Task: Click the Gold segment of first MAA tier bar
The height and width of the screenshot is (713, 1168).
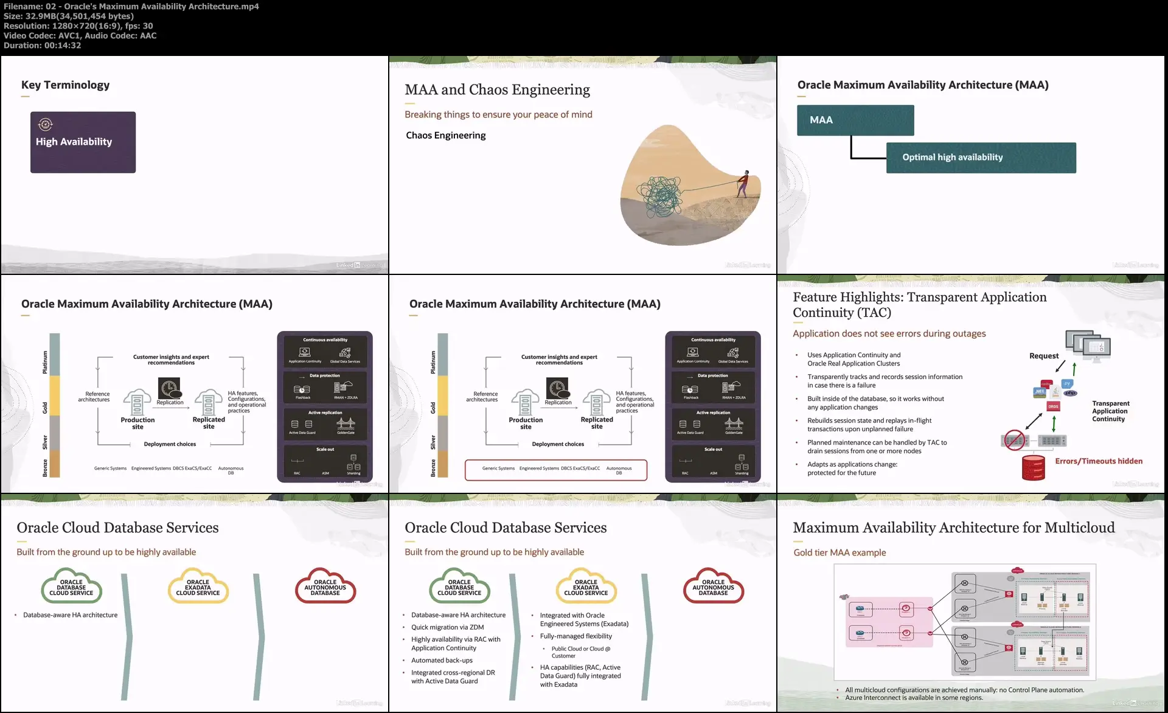Action: tap(55, 395)
